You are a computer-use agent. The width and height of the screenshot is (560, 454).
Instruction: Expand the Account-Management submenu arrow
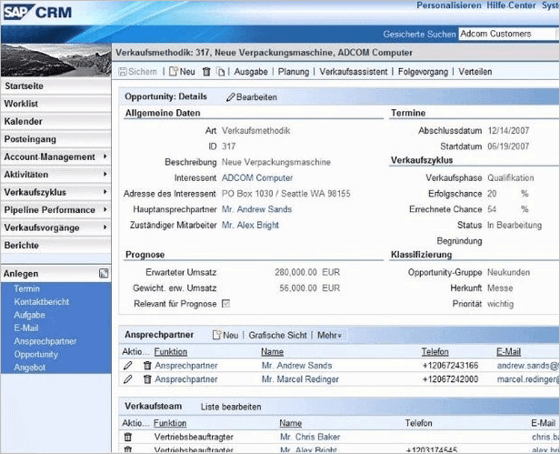coord(105,157)
